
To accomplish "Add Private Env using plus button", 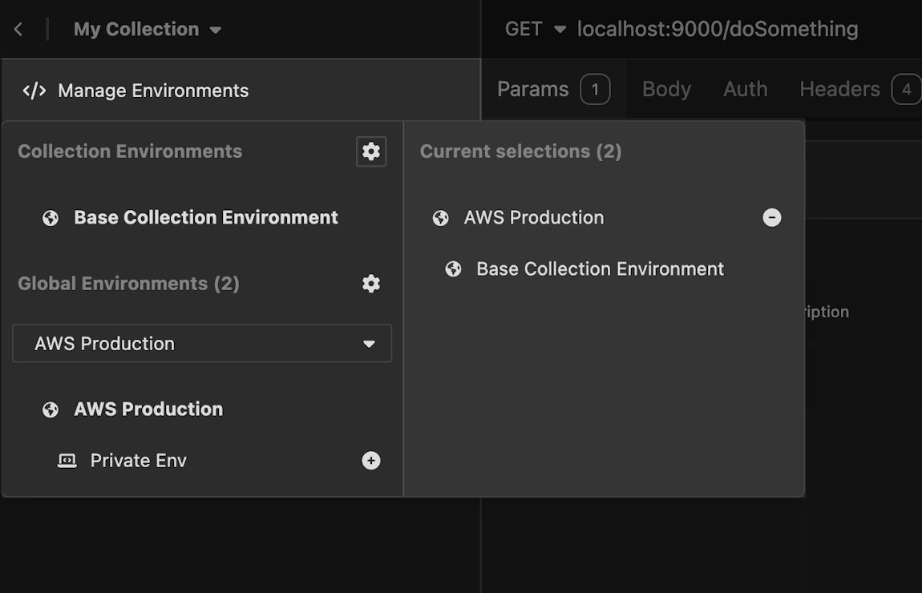I will coord(370,461).
